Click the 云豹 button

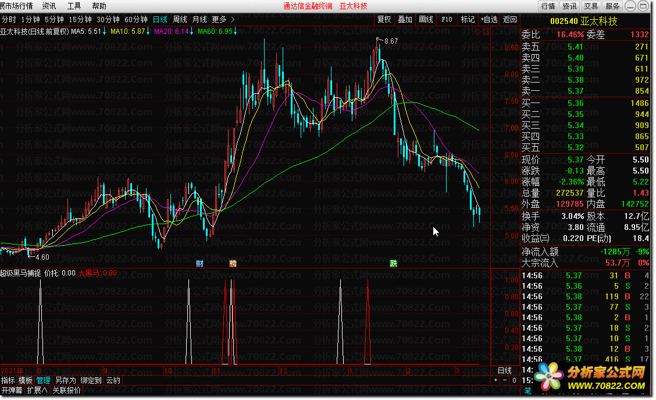point(113,380)
